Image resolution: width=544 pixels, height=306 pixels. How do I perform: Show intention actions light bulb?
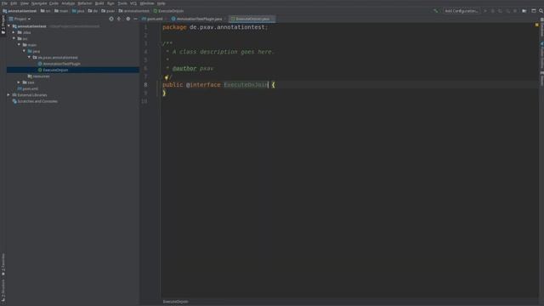click(167, 77)
